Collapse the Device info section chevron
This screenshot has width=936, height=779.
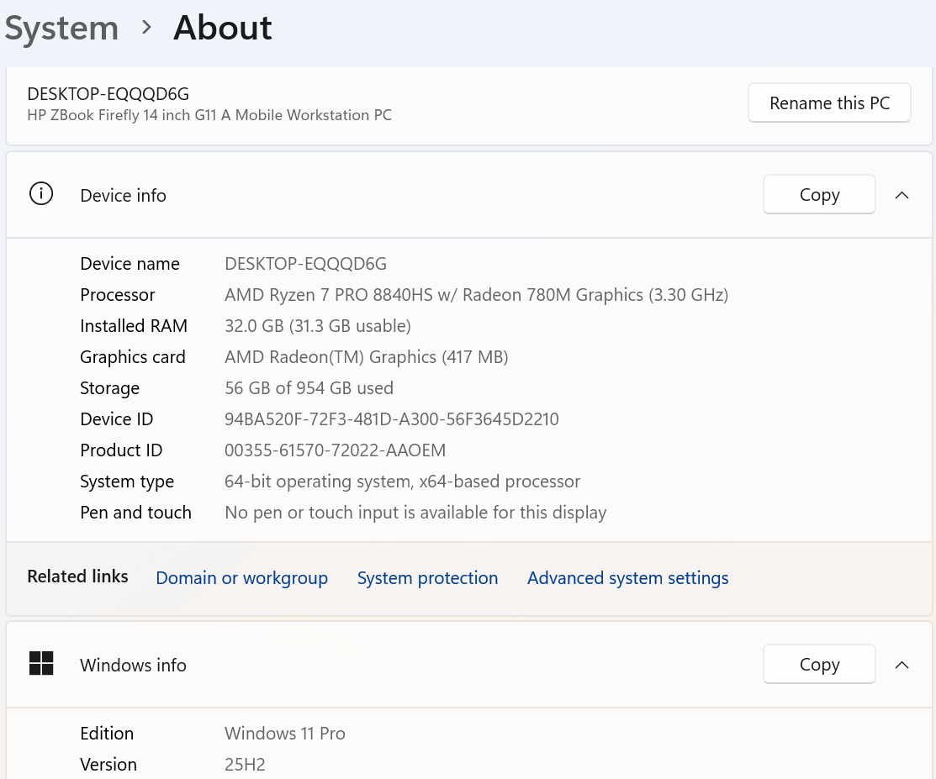902,195
